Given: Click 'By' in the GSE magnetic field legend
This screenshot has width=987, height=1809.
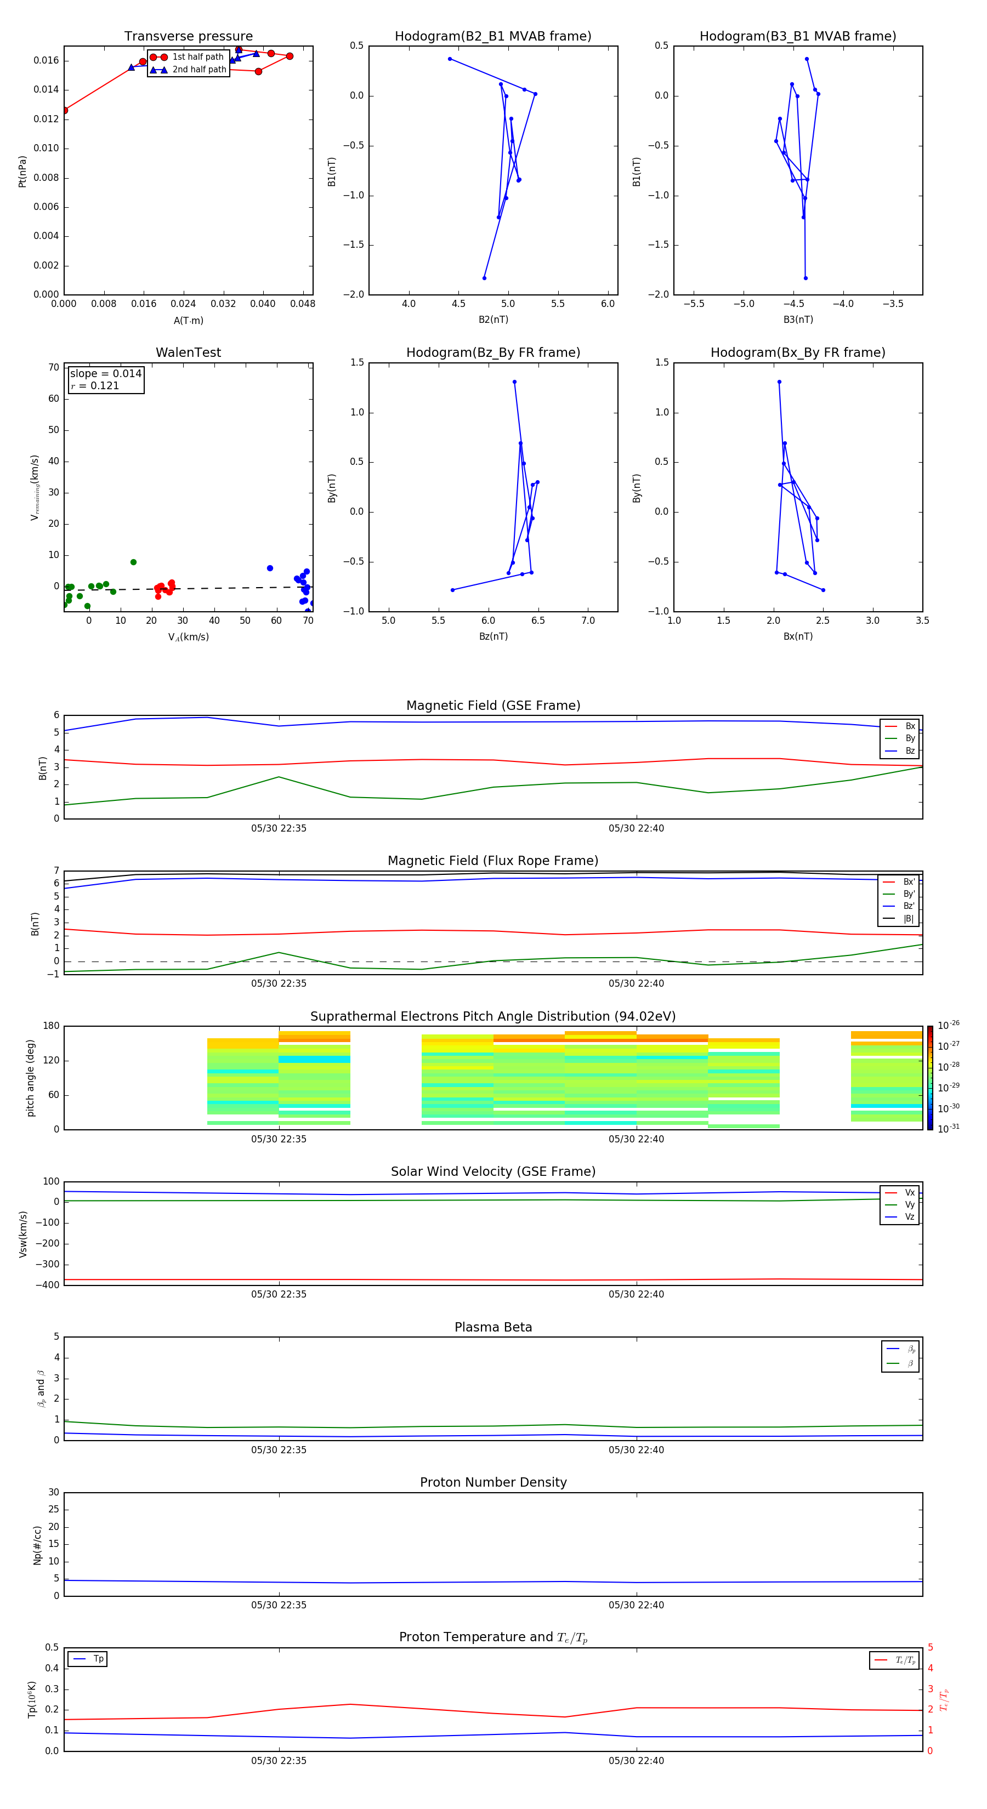Looking at the screenshot, I should 900,738.
